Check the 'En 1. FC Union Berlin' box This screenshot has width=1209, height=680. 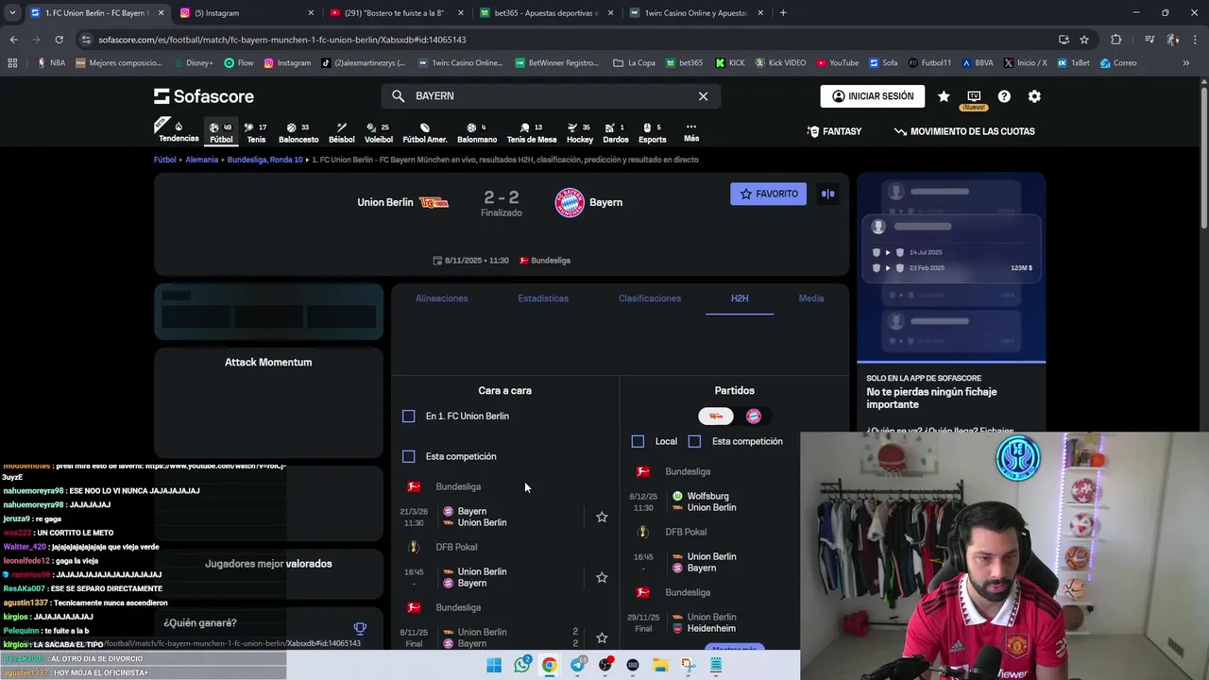click(408, 416)
